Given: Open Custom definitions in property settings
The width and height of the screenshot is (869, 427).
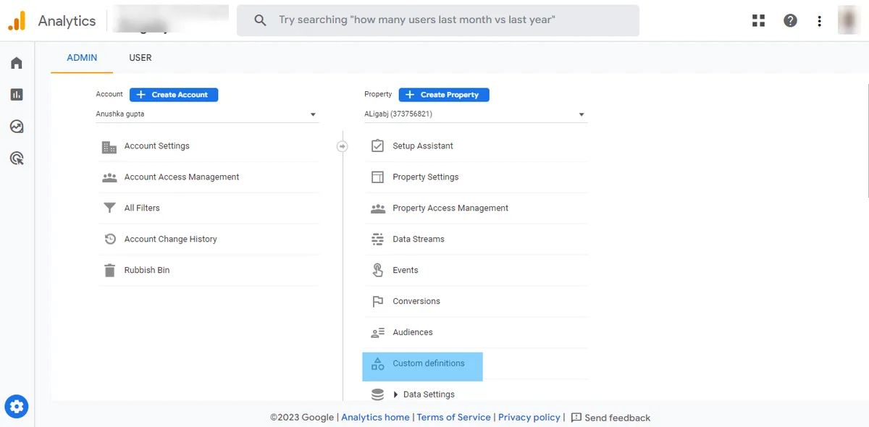Looking at the screenshot, I should tap(428, 363).
